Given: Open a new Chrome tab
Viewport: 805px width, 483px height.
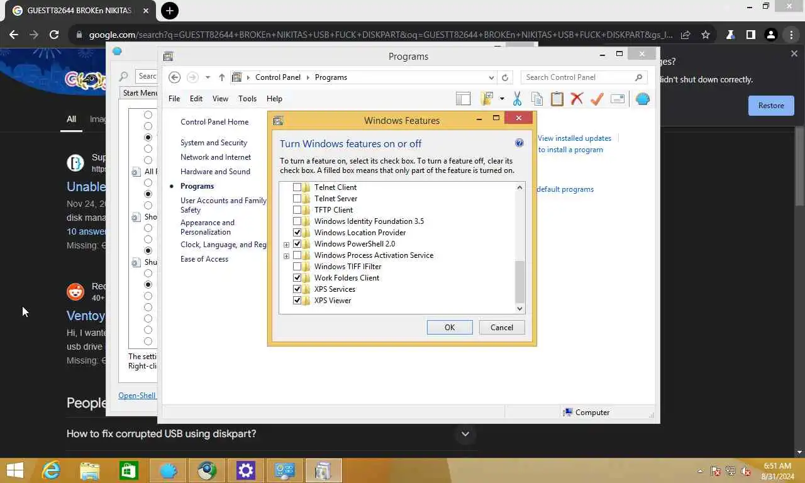Looking at the screenshot, I should coord(169,11).
